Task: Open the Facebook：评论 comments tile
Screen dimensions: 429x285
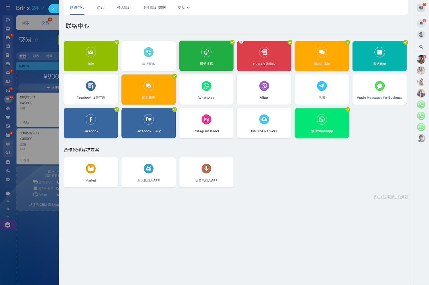Action: (x=148, y=123)
